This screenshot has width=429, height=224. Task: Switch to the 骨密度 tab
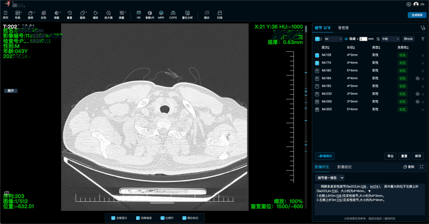tap(343, 28)
